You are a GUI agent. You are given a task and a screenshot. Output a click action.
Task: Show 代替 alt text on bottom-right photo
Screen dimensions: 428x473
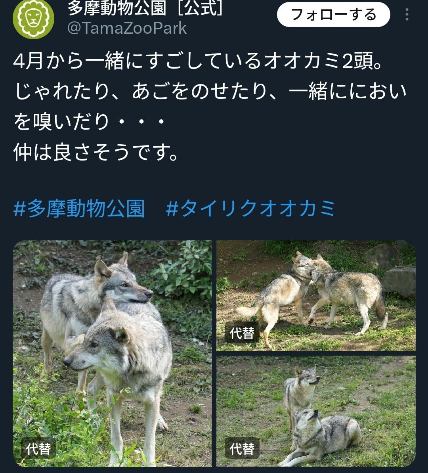click(x=242, y=448)
